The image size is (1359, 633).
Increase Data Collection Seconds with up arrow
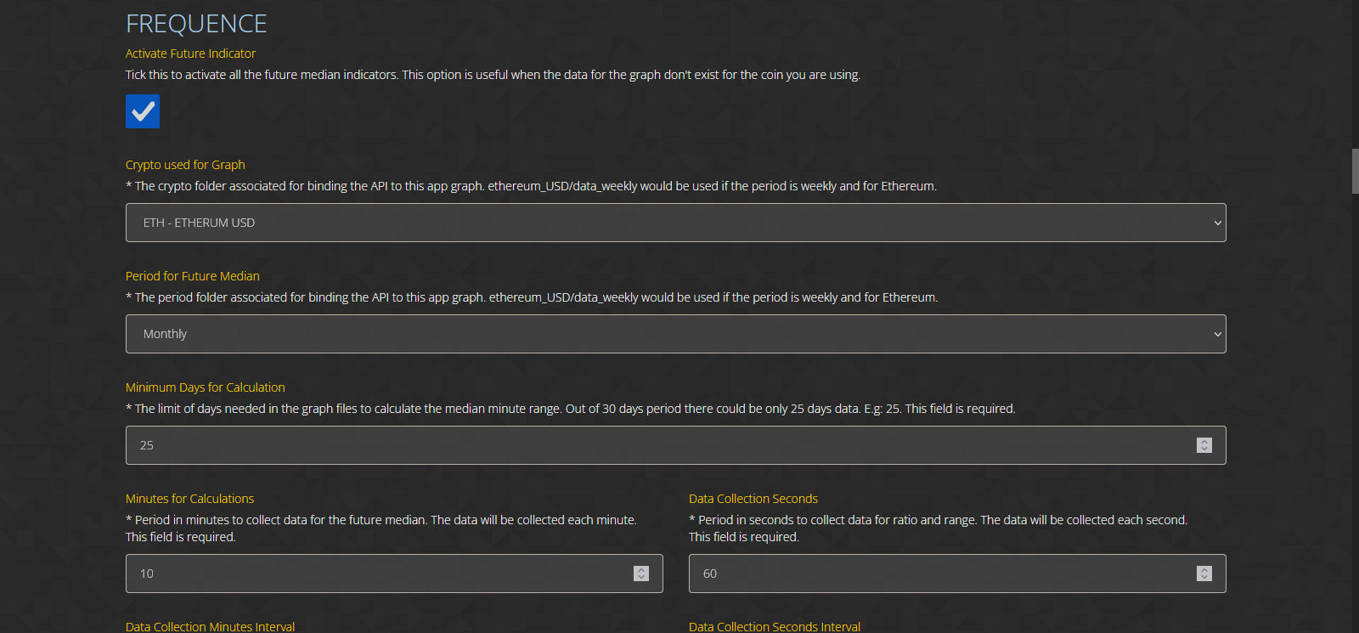tap(1204, 570)
